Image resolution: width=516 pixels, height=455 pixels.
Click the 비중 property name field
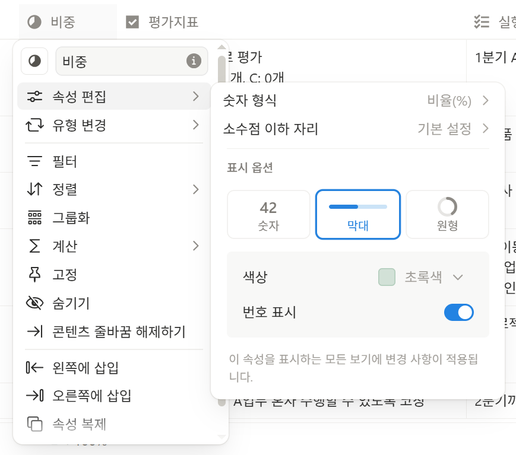point(119,61)
